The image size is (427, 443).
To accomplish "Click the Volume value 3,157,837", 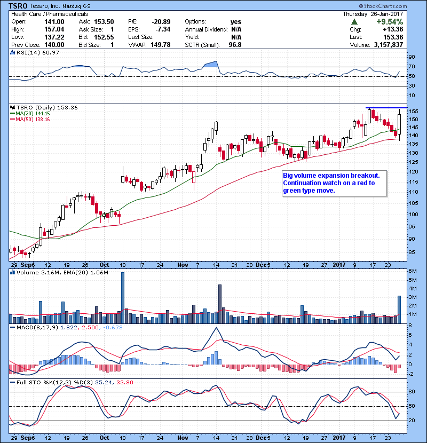I will (389, 45).
